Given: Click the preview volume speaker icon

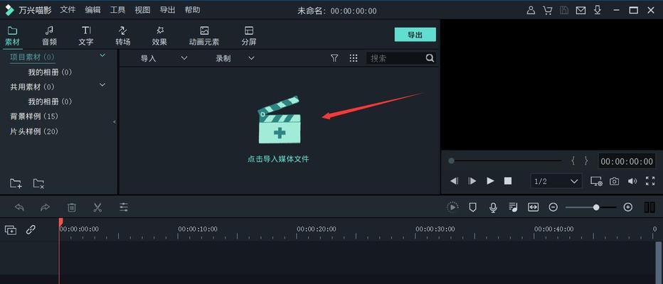Looking at the screenshot, I should [x=632, y=182].
